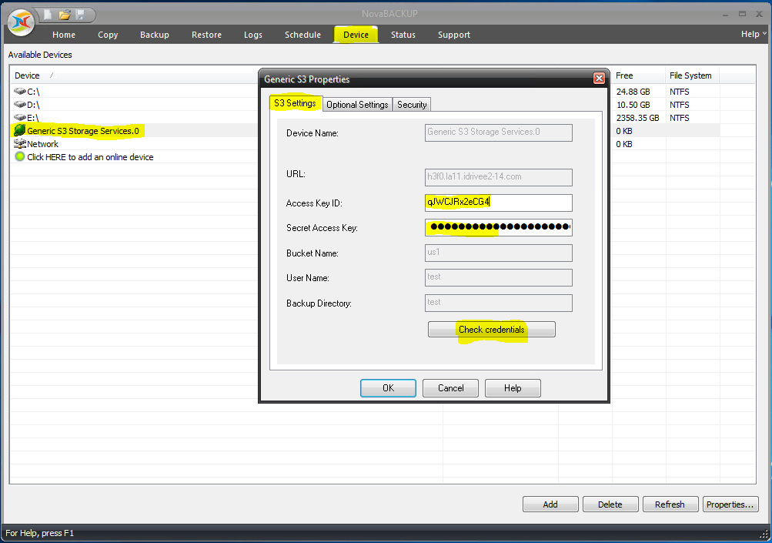Close the Generic S3 Properties dialog
This screenshot has height=543, width=772.
(x=599, y=79)
